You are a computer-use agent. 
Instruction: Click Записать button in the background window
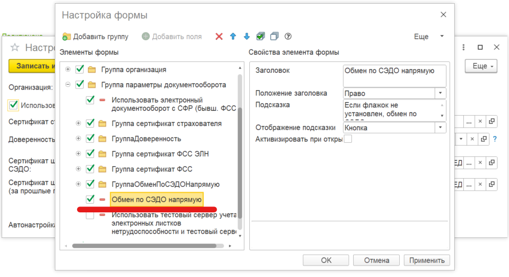tap(32, 66)
